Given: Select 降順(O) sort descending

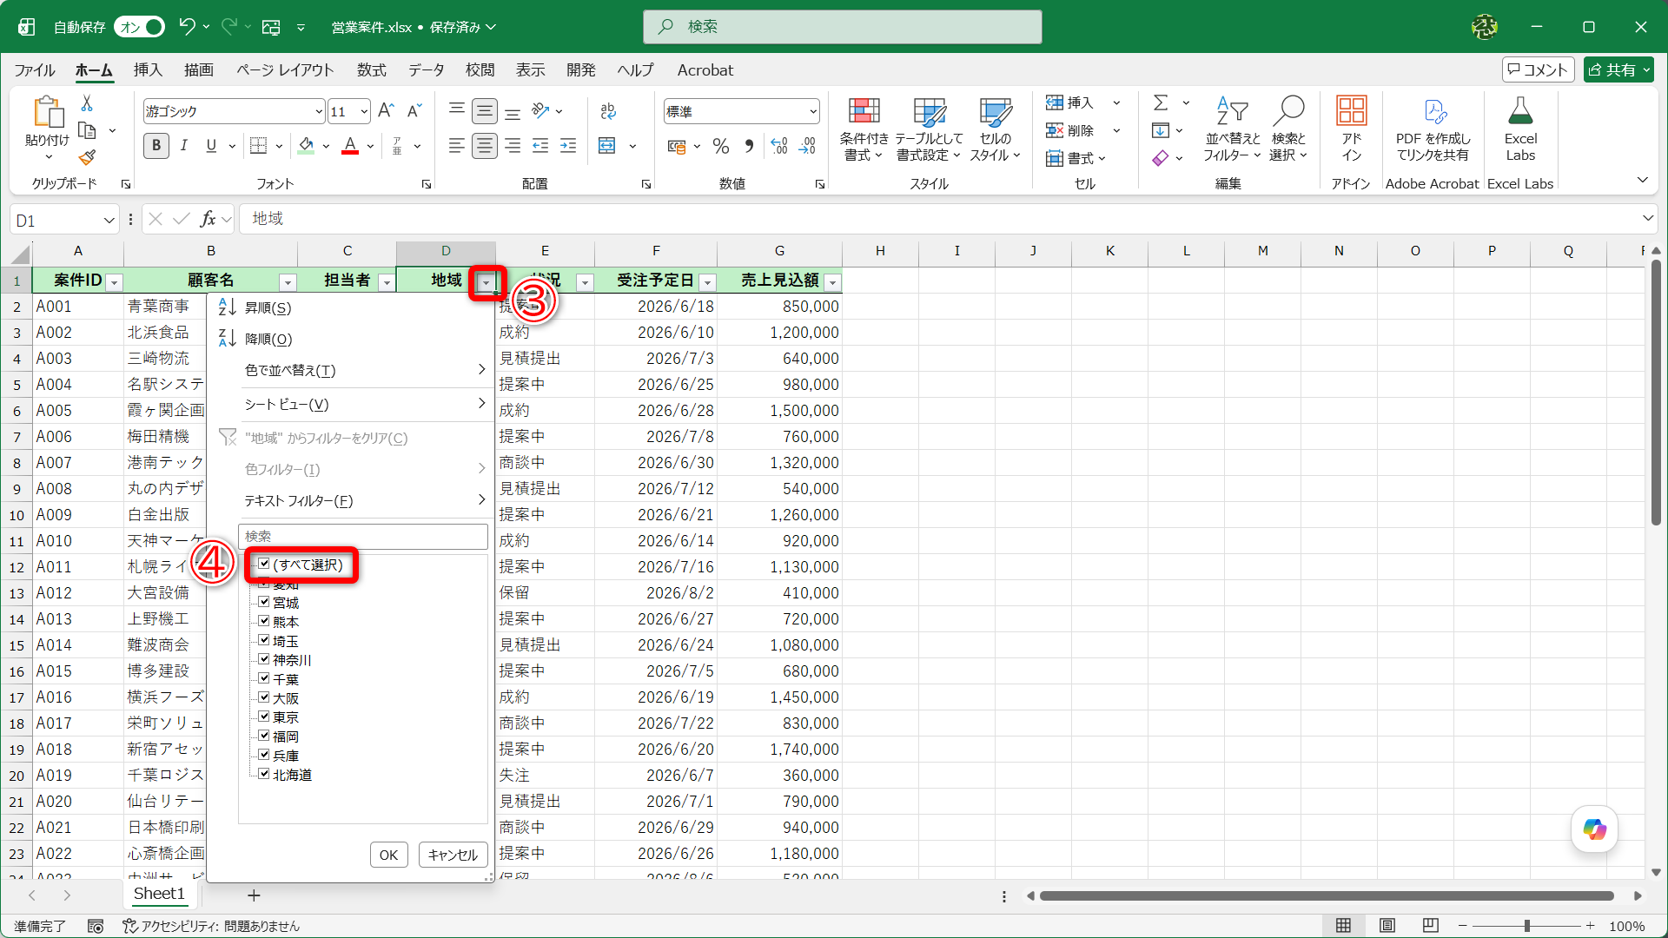Looking at the screenshot, I should tap(351, 339).
